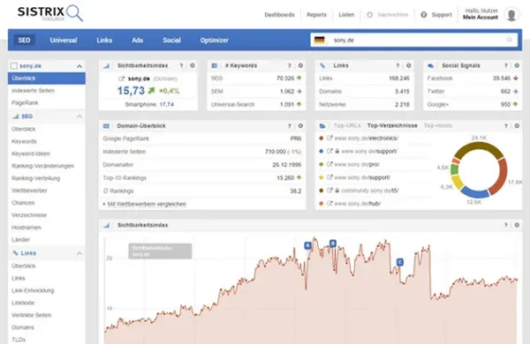Click event pin B on visibility chart

pos(333,243)
